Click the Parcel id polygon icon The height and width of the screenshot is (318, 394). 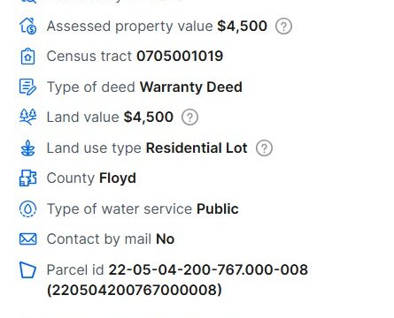[x=28, y=269]
